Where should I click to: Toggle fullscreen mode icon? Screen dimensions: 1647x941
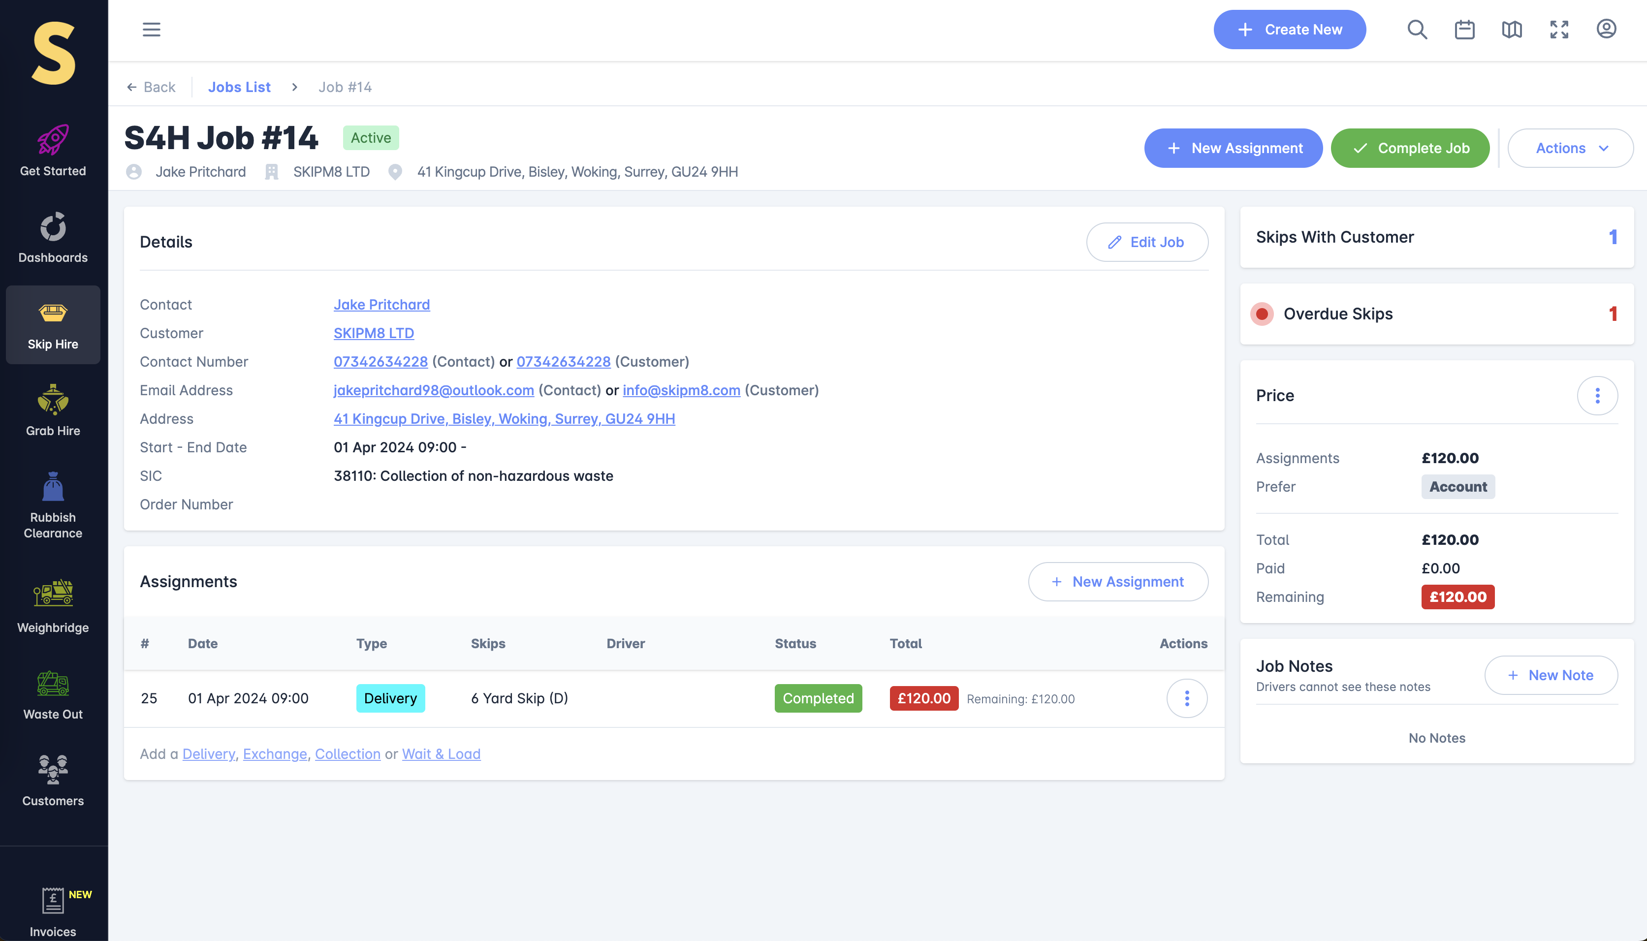point(1558,30)
